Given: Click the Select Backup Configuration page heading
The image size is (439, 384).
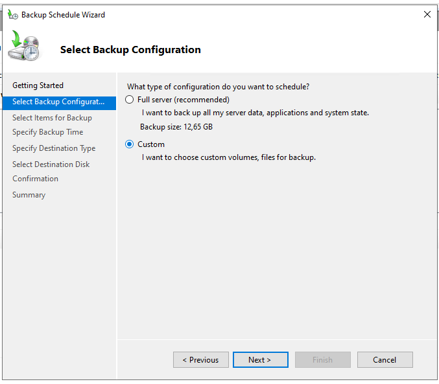Looking at the screenshot, I should 130,50.
